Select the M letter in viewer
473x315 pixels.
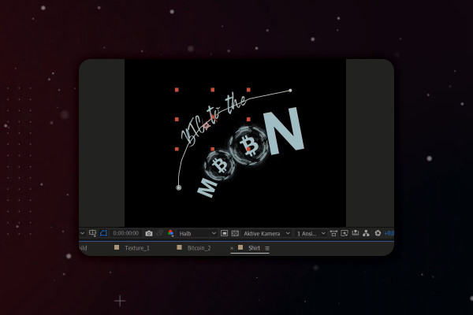pyautogui.click(x=207, y=187)
